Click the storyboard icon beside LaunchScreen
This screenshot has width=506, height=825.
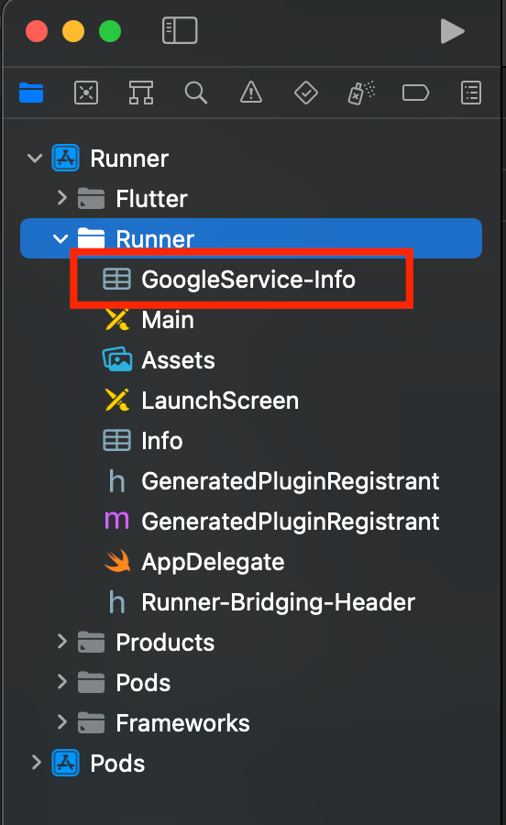click(117, 400)
